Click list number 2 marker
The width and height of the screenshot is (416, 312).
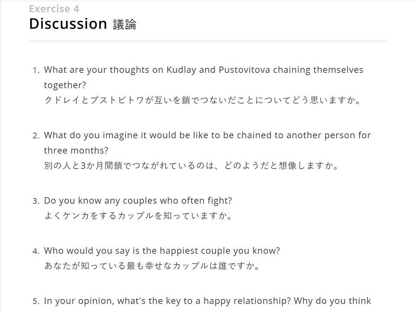(x=36, y=136)
